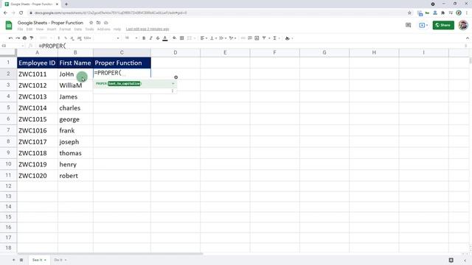The height and width of the screenshot is (265, 472).
Task: Open the number format 123 dropdown
Action: [88, 38]
